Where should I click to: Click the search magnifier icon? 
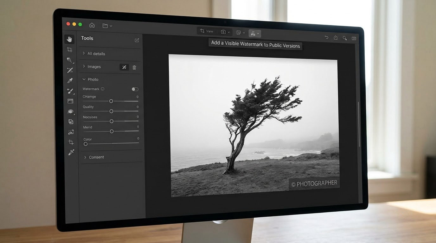point(345,38)
